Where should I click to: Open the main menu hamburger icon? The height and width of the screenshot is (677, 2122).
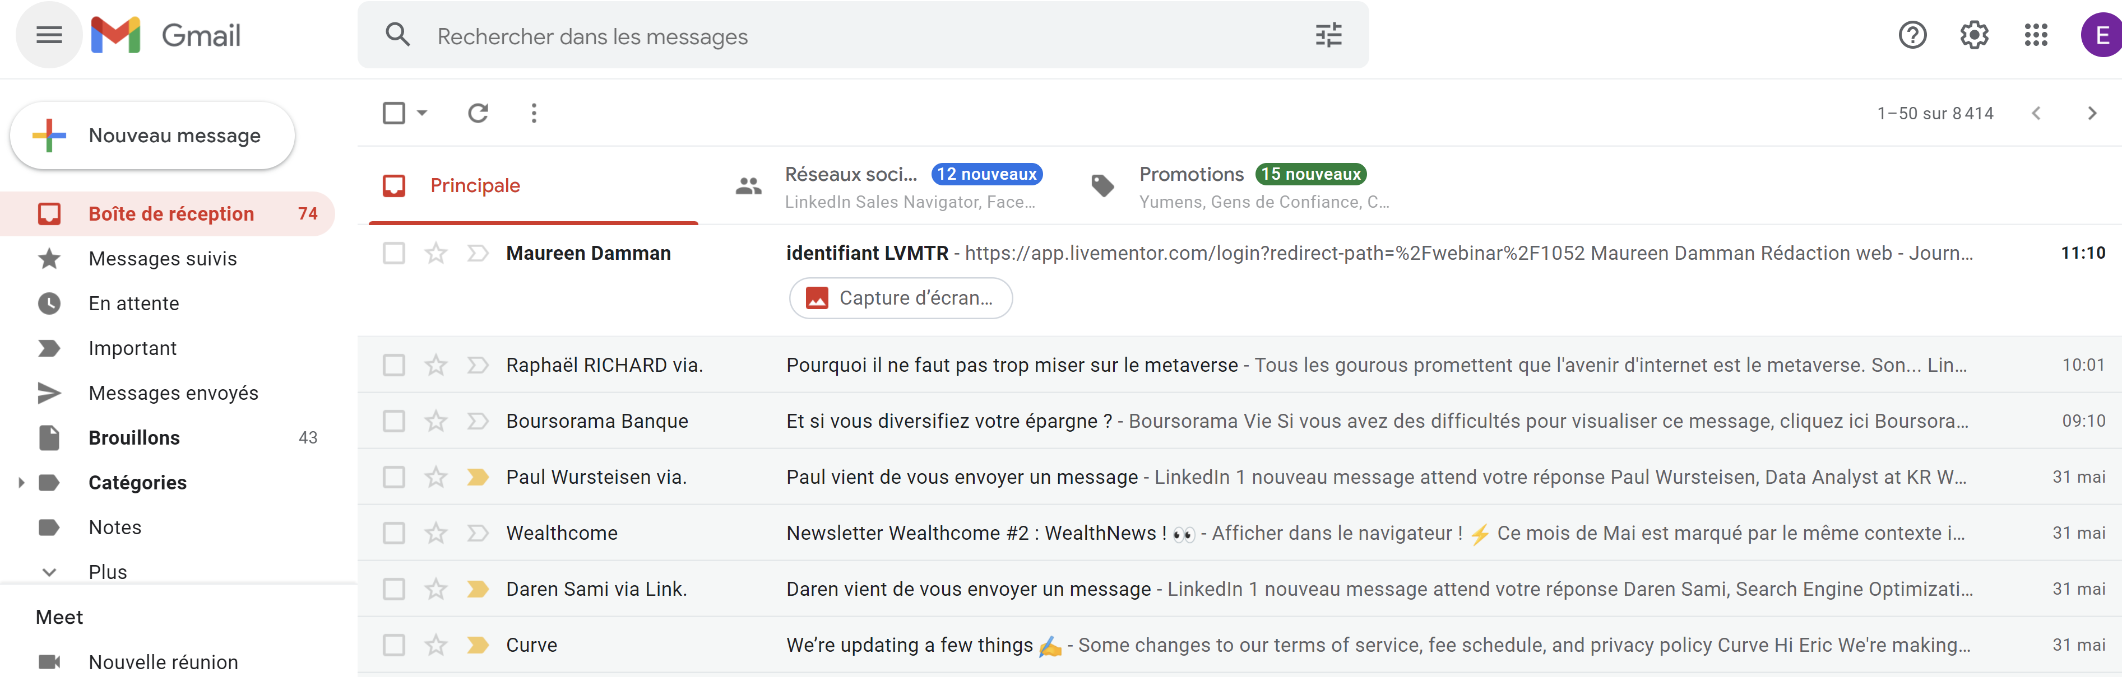49,35
